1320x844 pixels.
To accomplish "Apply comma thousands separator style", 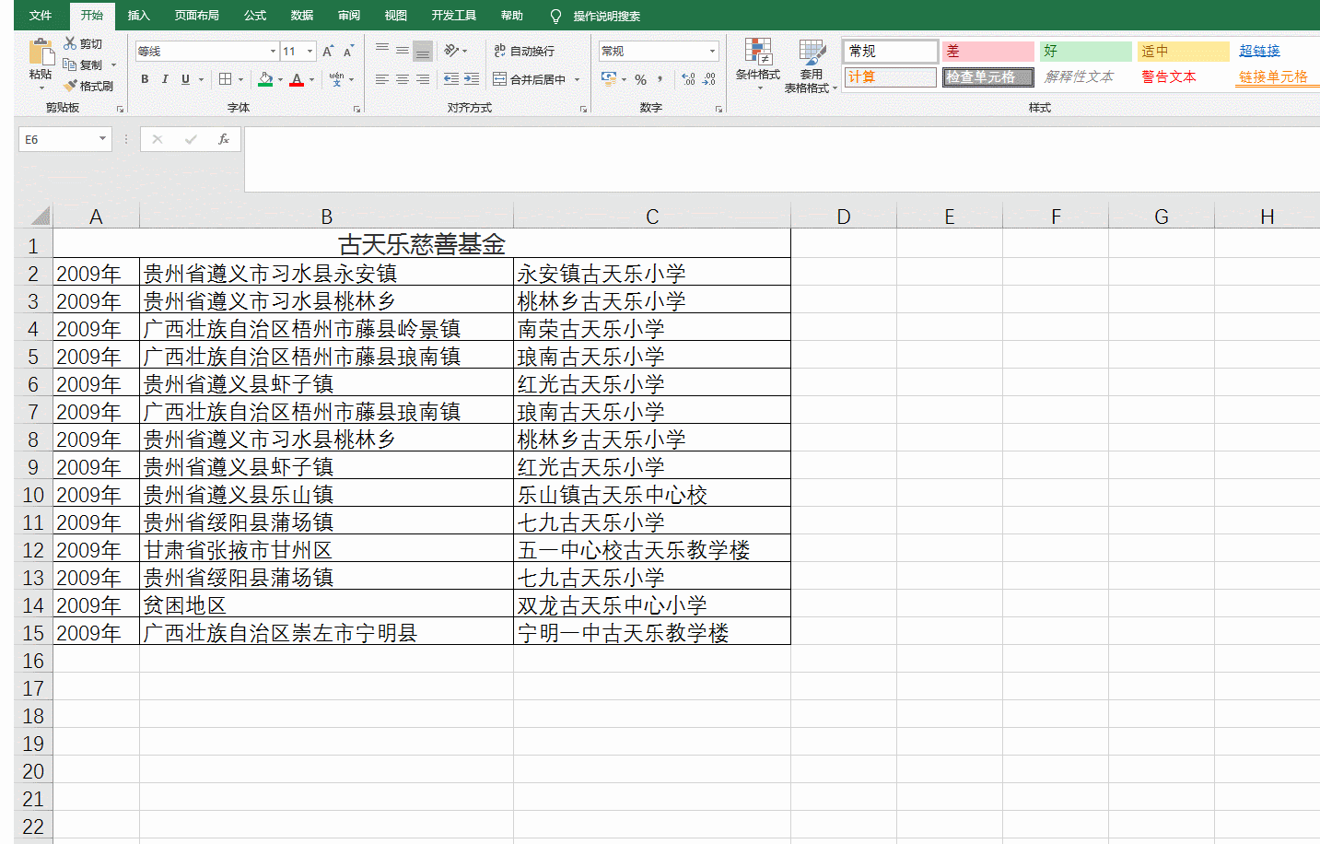I will click(660, 79).
